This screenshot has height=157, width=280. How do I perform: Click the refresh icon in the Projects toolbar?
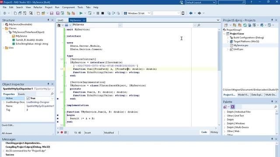pos(245,25)
